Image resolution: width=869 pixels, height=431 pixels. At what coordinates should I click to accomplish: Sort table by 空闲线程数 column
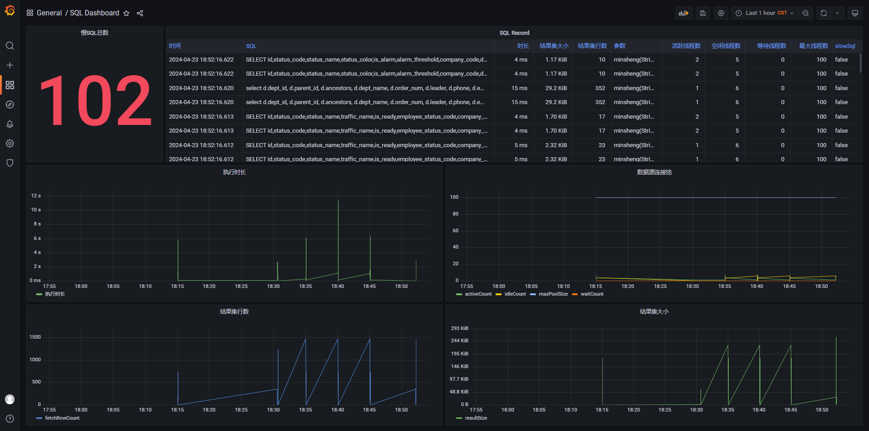(x=726, y=46)
